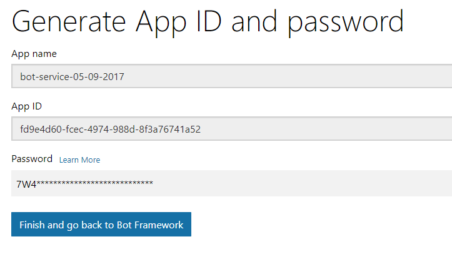The height and width of the screenshot is (264, 452).
Task: Place cursor at end of App name text
Action: click(125, 78)
